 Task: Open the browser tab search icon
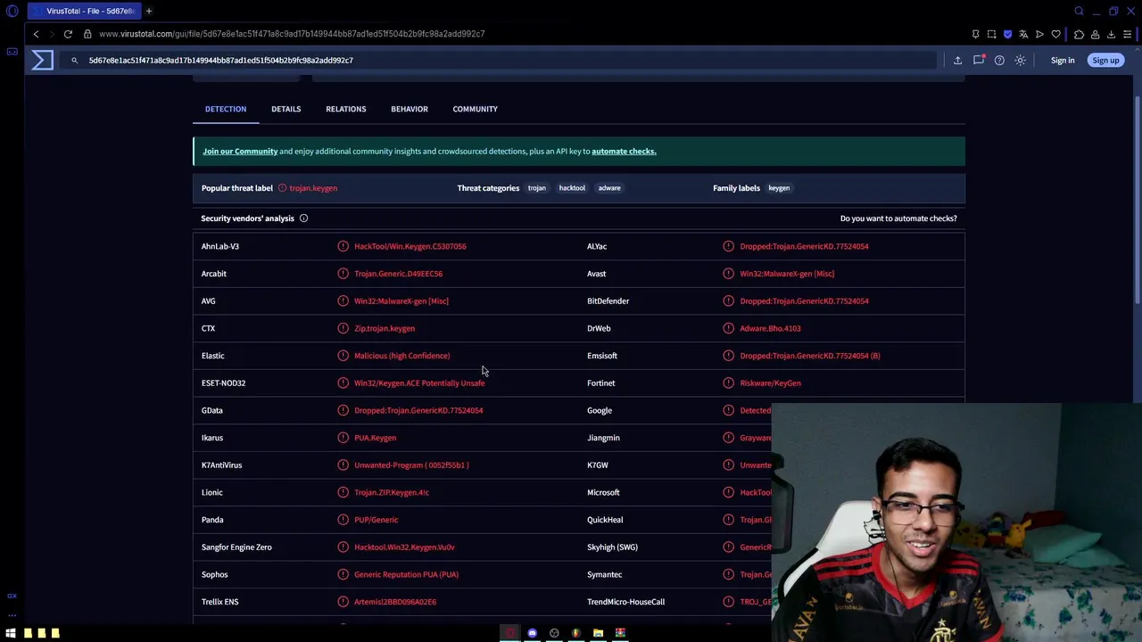1079,11
